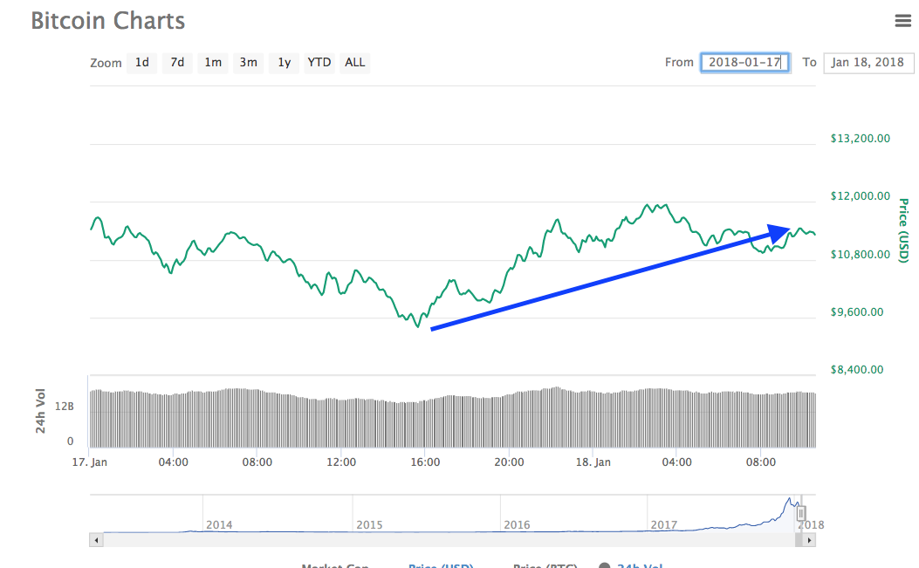Click the $13,200.00 price axis label
The width and height of the screenshot is (919, 568).
coord(860,139)
